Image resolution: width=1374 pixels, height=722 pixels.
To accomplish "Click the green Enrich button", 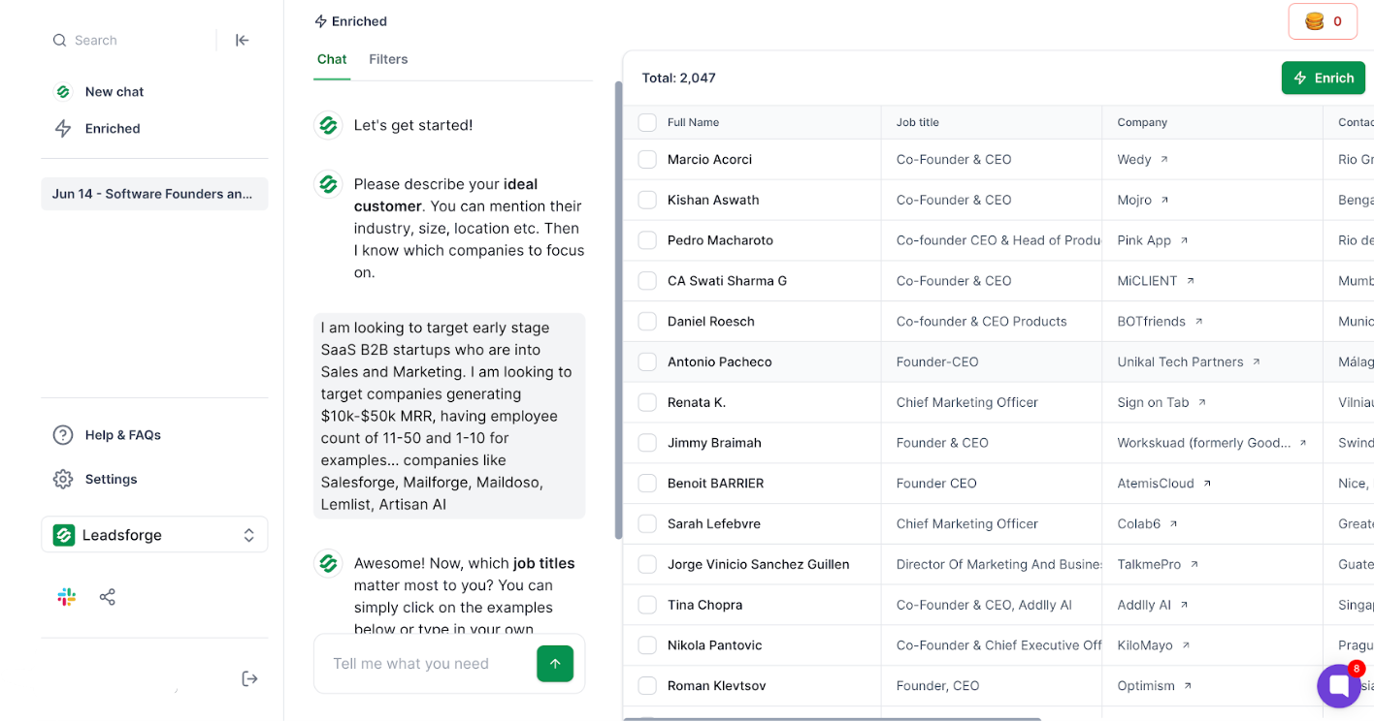I will click(x=1324, y=78).
